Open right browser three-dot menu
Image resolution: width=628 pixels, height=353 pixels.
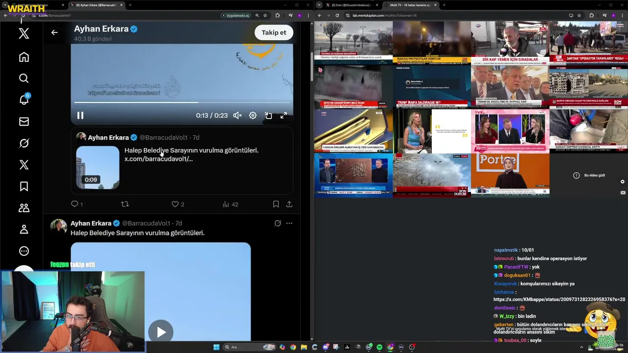tap(622, 15)
